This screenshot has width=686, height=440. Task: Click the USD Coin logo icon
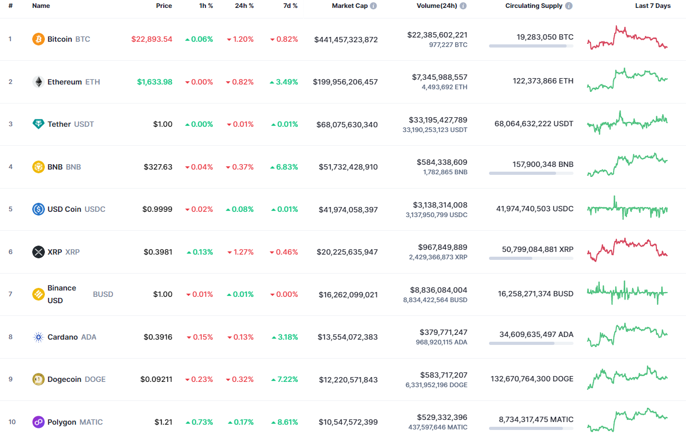(37, 209)
